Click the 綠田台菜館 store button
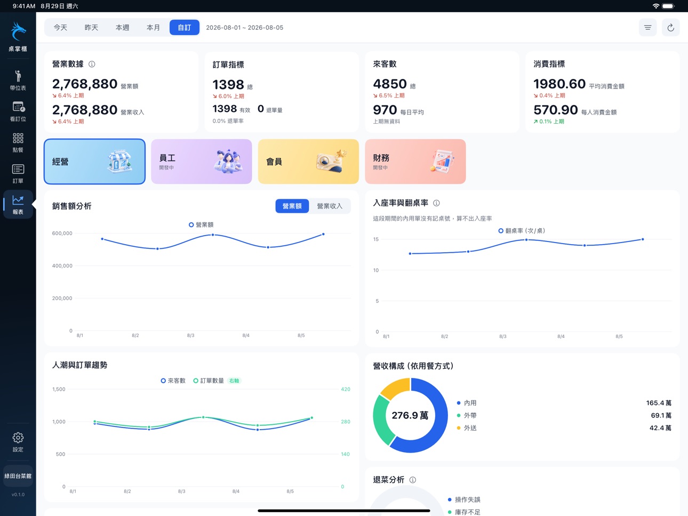 point(18,476)
